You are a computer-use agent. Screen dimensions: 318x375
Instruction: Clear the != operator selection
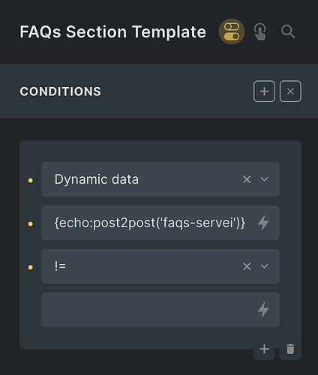pos(247,266)
